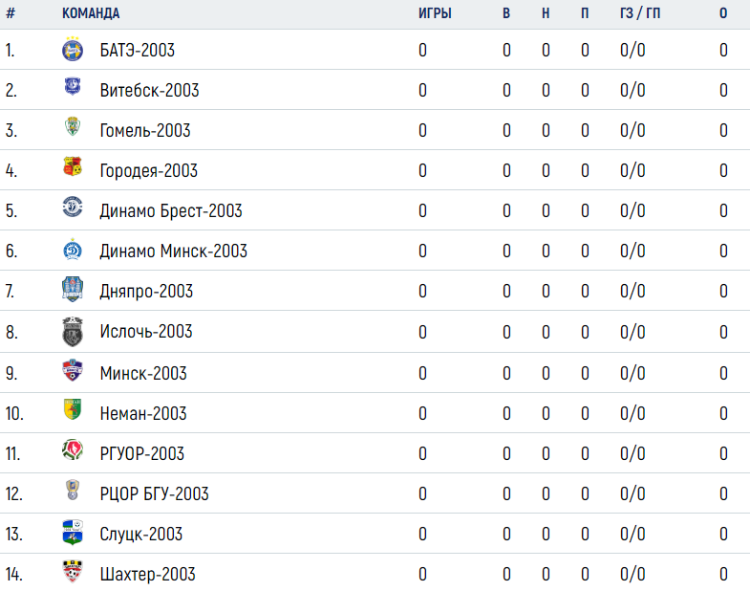
Task: Click the Неман-2003 yellow-green crest
Action: click(73, 409)
